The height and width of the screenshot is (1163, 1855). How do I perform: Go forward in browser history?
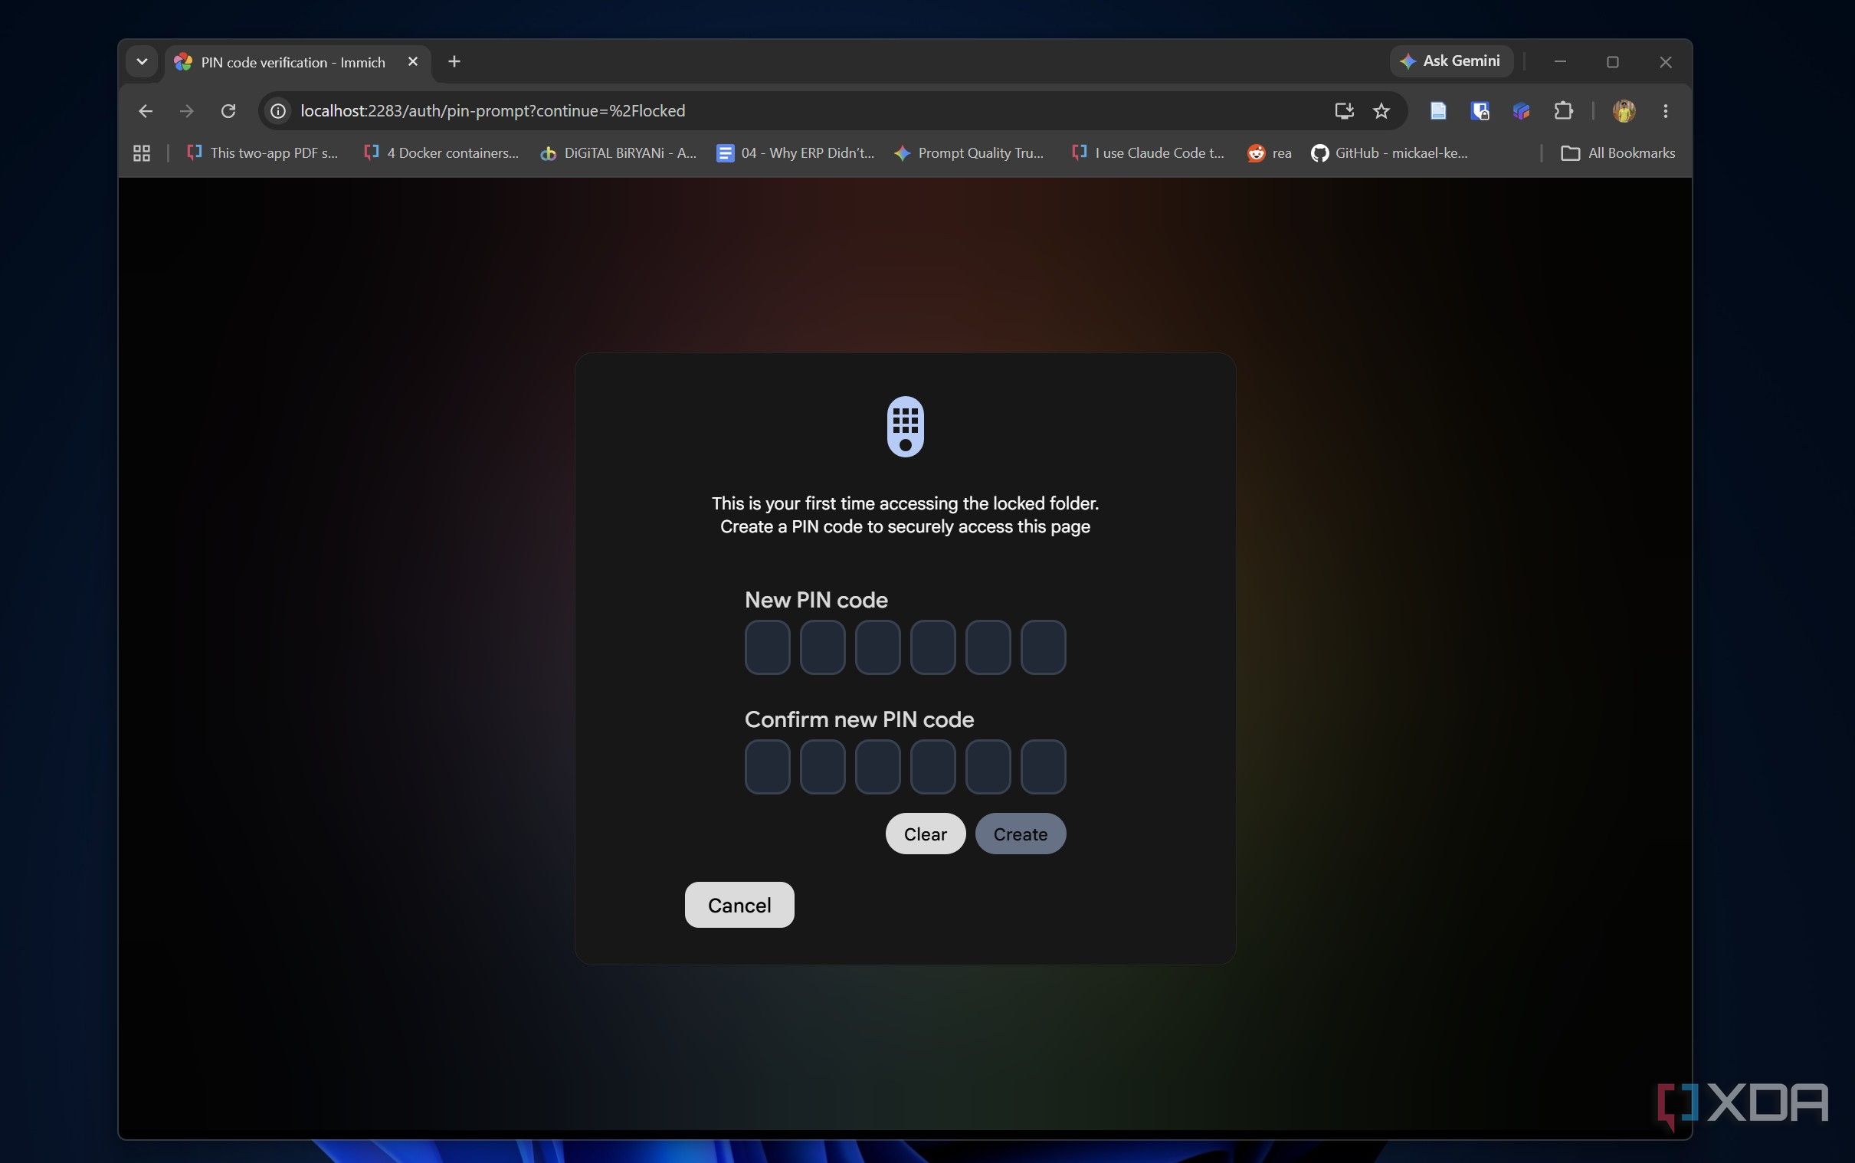pyautogui.click(x=187, y=111)
